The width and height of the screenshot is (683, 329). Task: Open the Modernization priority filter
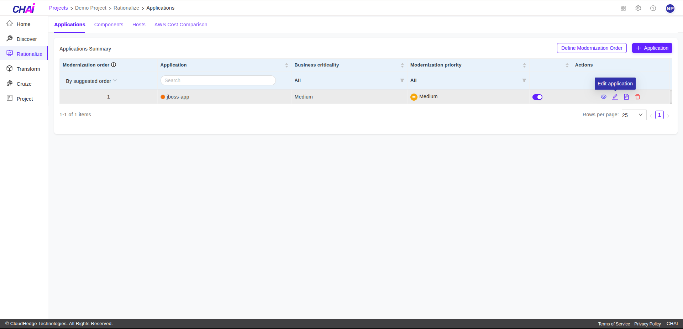[524, 80]
